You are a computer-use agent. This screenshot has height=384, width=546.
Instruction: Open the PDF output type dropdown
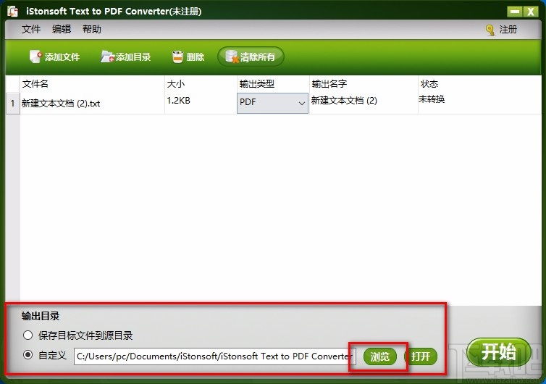coord(272,103)
